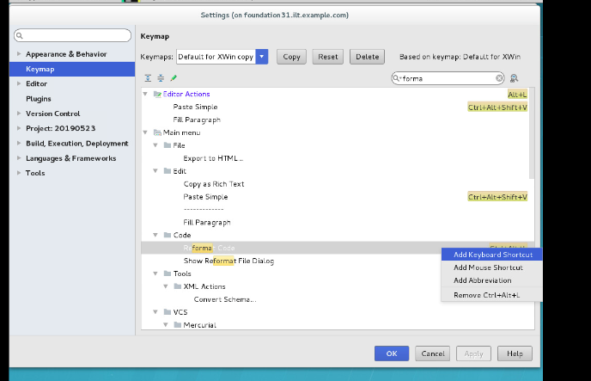Click the Expand All tree icon

[148, 77]
